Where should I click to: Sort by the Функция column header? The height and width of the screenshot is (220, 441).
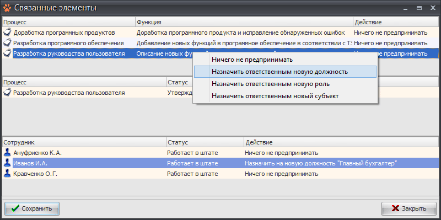244,22
